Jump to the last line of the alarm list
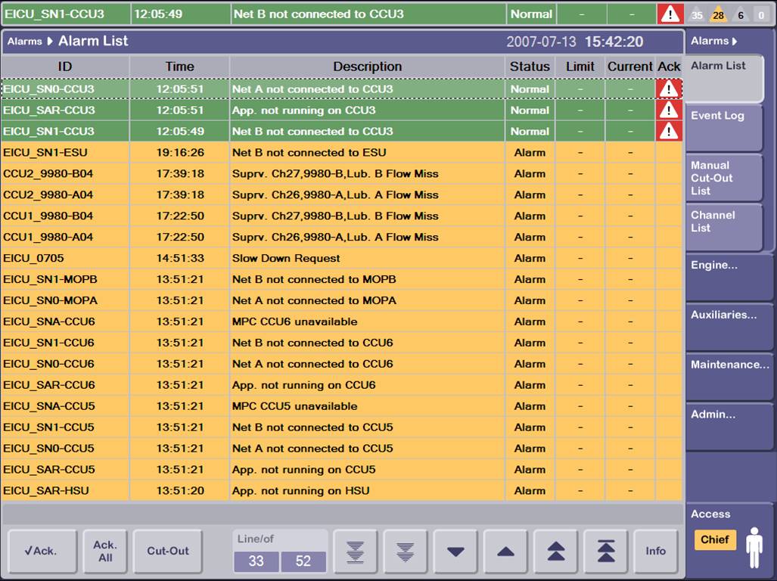777x581 pixels. 355,551
